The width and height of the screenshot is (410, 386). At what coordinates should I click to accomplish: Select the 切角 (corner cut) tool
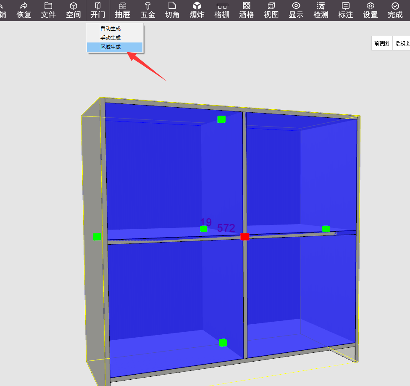[172, 10]
